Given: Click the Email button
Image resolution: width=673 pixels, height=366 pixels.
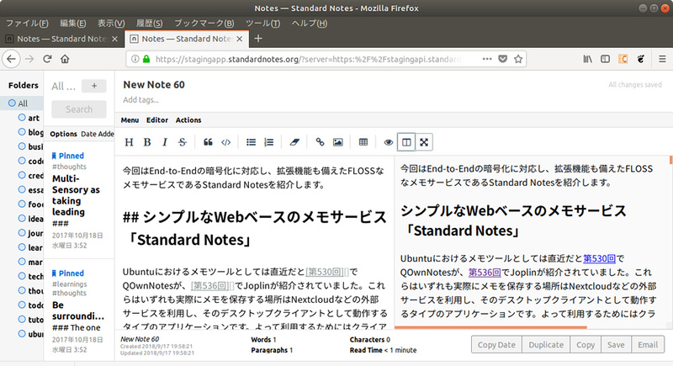Looking at the screenshot, I should coord(648,345).
